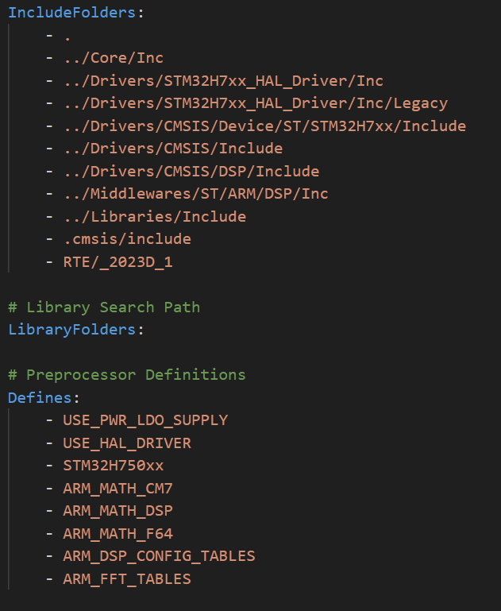Image resolution: width=501 pixels, height=611 pixels.
Task: Click the ../Core/Inc include path line
Action: point(113,58)
